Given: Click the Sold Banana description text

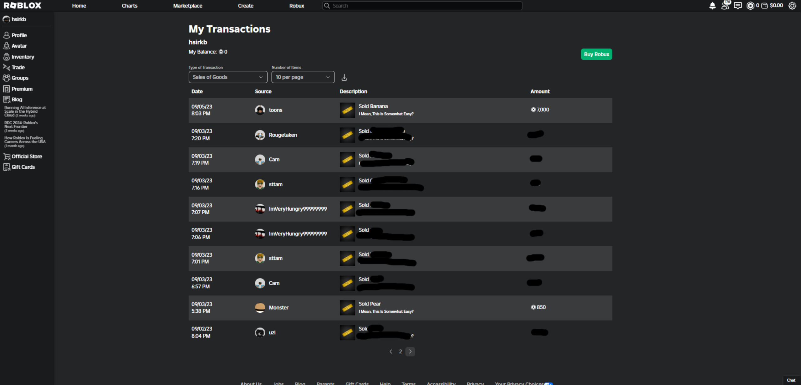Looking at the screenshot, I should [373, 106].
